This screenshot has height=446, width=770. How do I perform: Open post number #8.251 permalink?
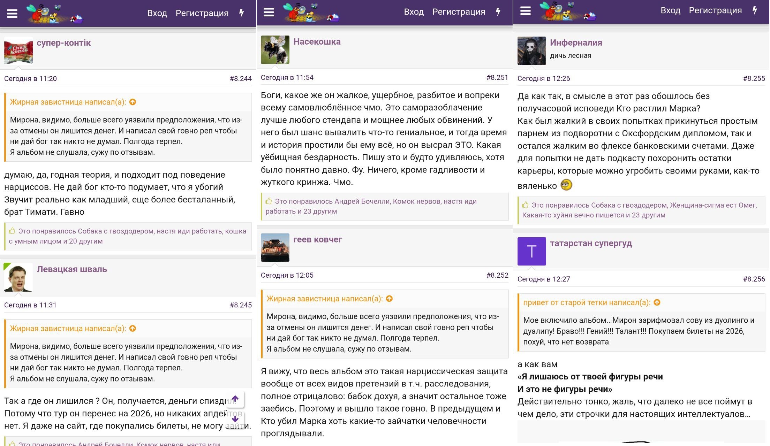(x=497, y=77)
